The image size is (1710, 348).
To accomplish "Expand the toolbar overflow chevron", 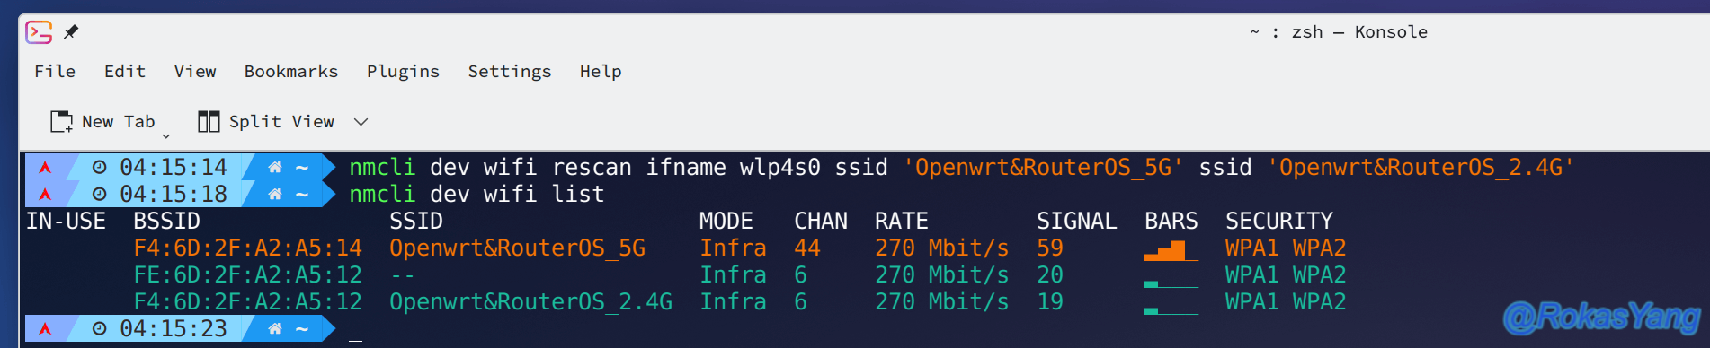I will (361, 122).
